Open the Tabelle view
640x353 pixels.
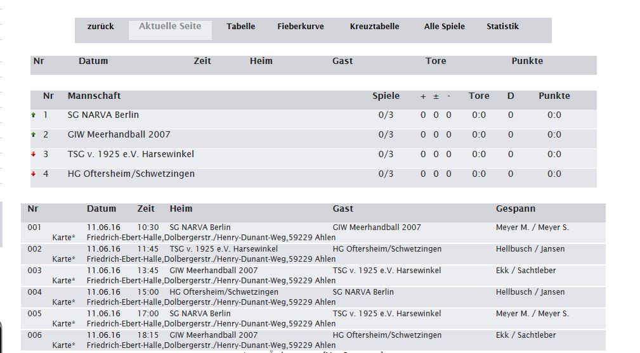click(241, 27)
